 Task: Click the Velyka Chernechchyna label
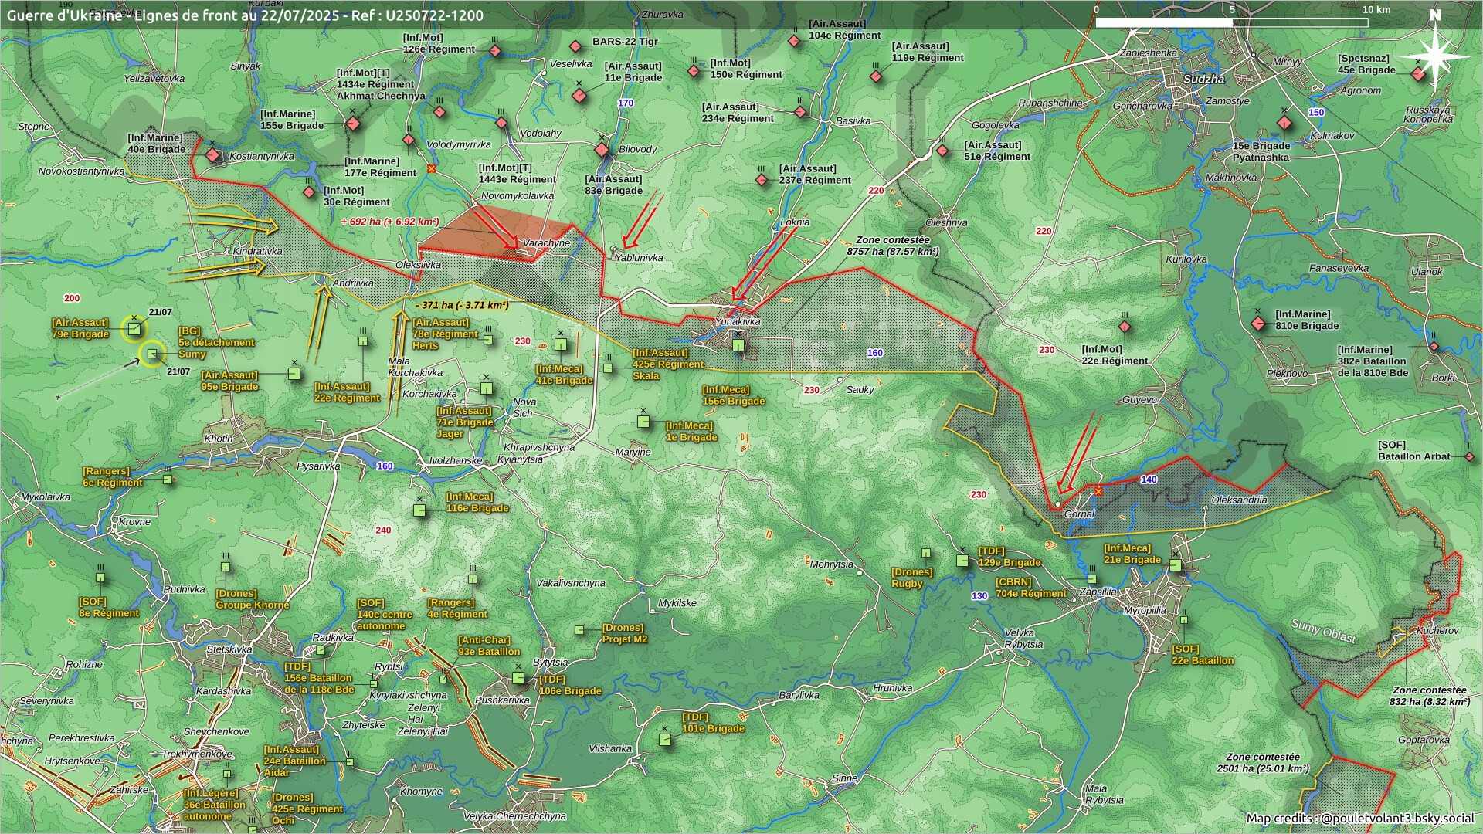pos(514,816)
